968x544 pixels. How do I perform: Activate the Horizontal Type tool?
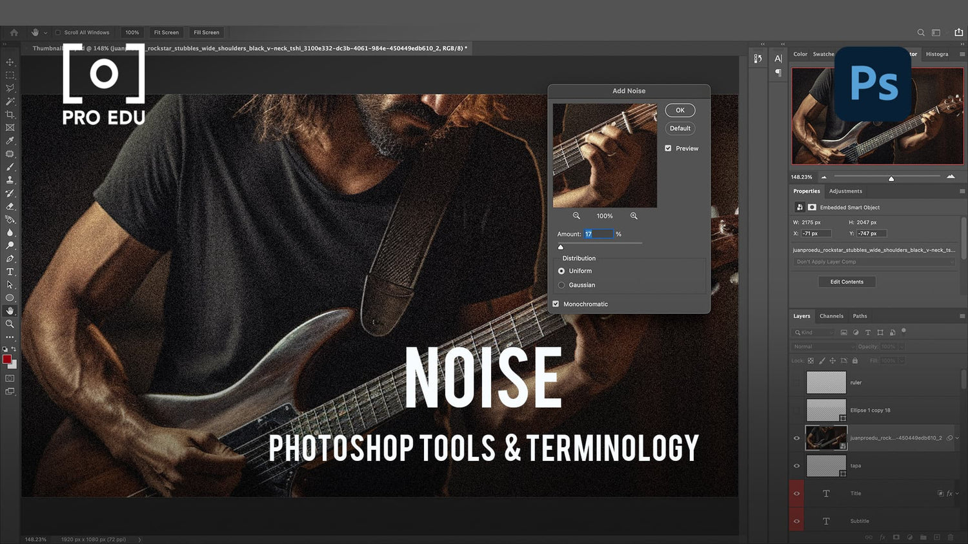(10, 271)
